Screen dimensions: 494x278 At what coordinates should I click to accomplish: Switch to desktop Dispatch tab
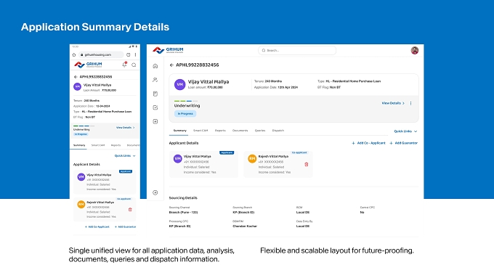pos(278,131)
